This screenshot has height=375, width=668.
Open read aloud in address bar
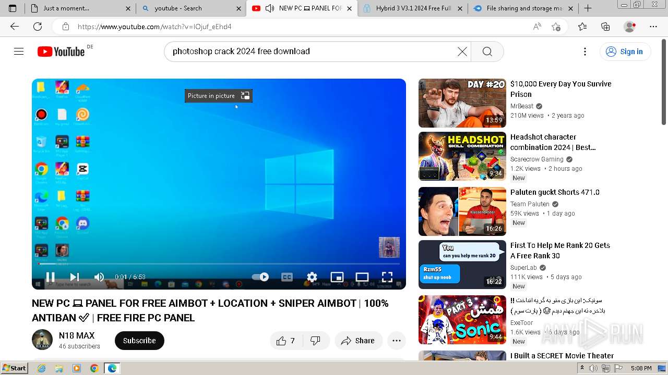click(x=537, y=27)
